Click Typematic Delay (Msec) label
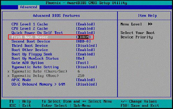The height and width of the screenshot is (109, 173). [35, 76]
